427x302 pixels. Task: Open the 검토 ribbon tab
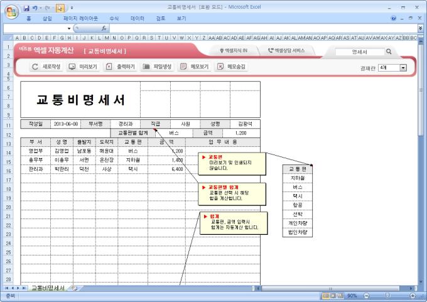[161, 18]
